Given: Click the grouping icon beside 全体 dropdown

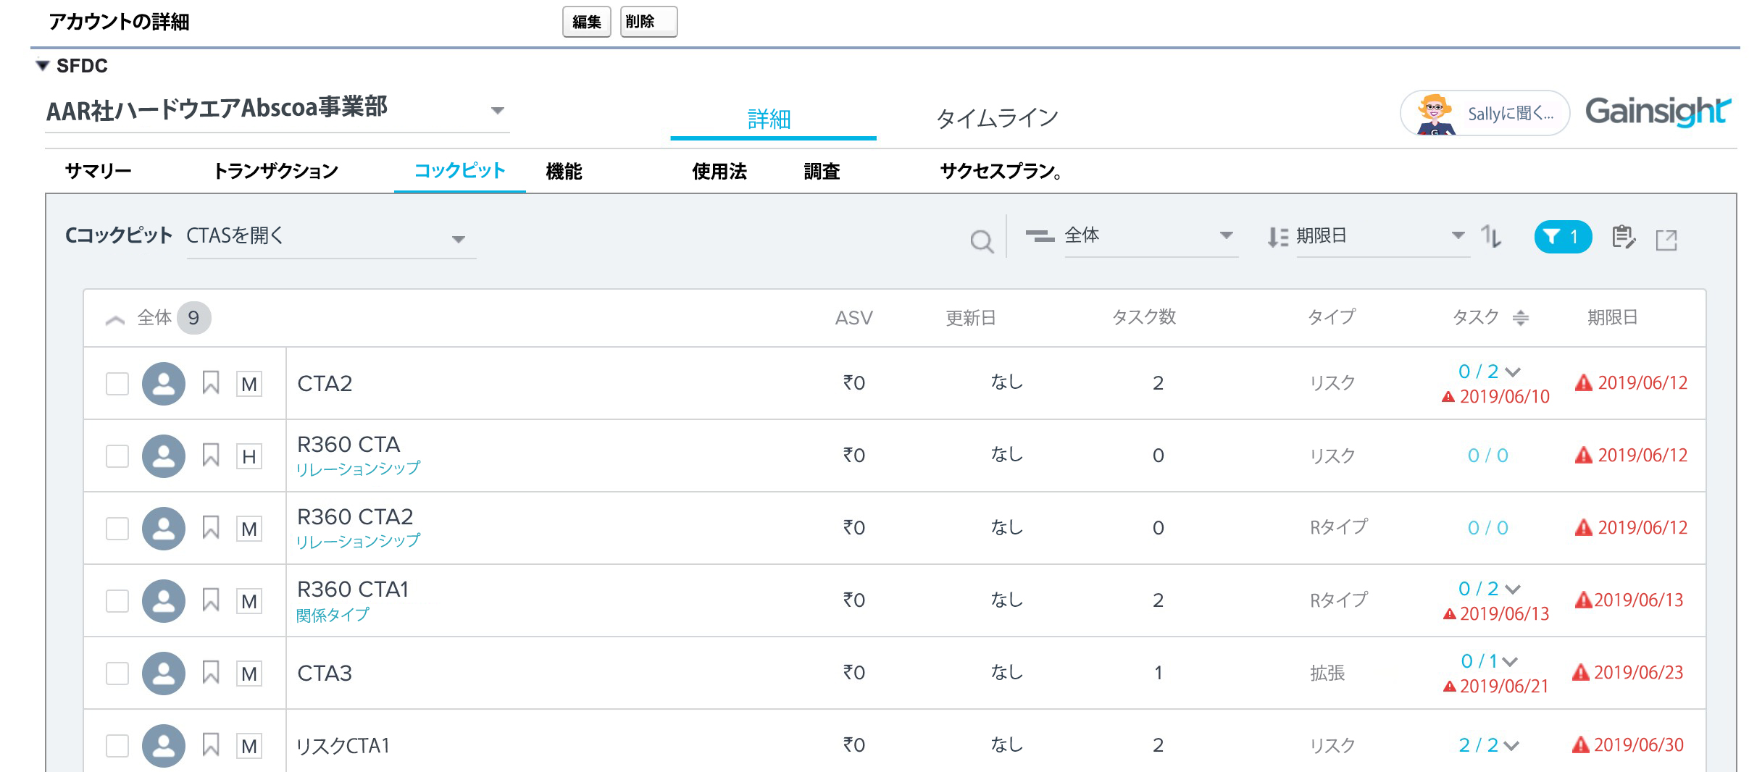Looking at the screenshot, I should (1040, 235).
